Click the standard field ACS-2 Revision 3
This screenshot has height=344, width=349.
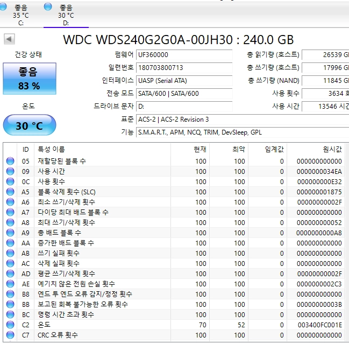coord(243,120)
